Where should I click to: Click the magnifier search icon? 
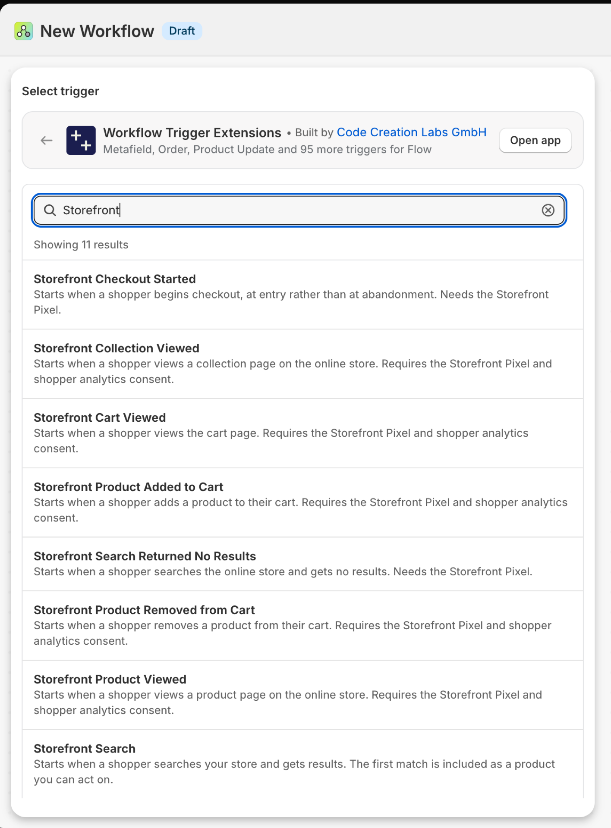[50, 210]
